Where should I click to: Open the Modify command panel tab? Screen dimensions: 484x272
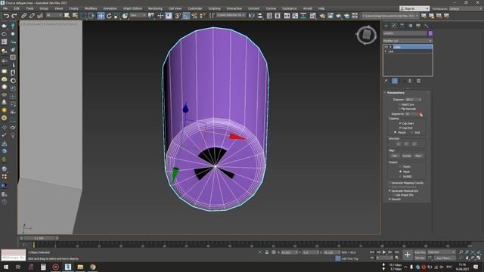point(394,26)
